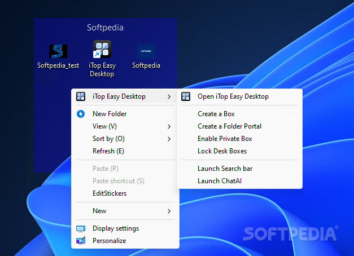Select the Softpedia folder icon in box

(146, 51)
